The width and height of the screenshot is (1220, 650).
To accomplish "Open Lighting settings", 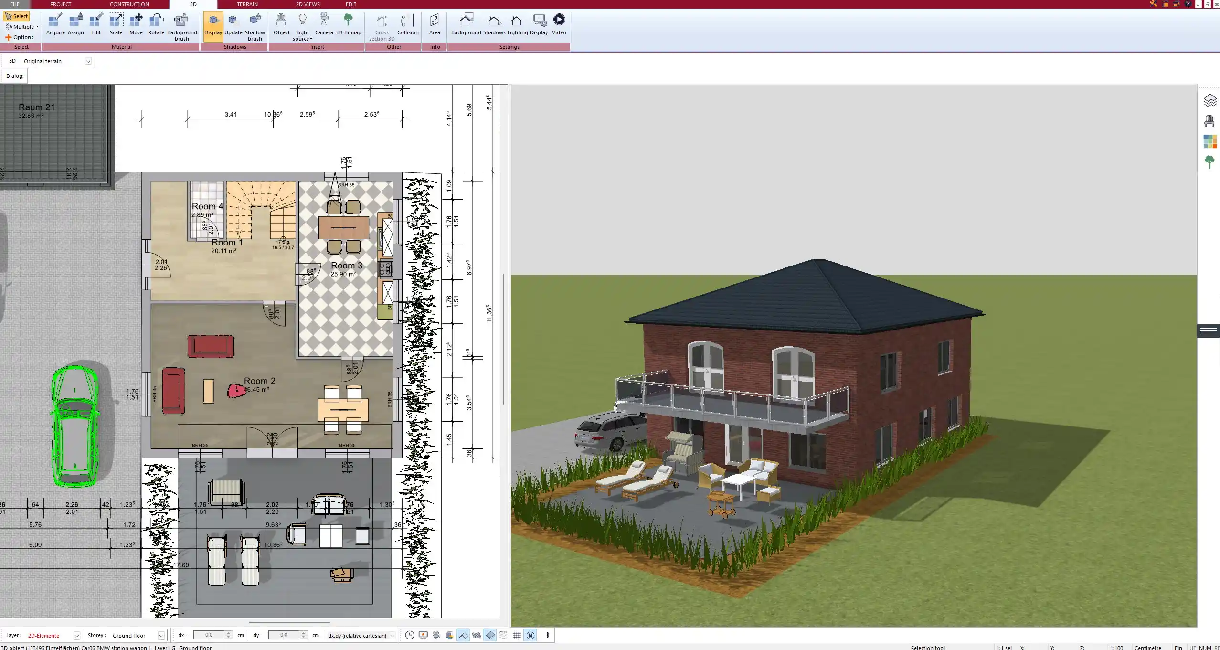I will pos(518,25).
